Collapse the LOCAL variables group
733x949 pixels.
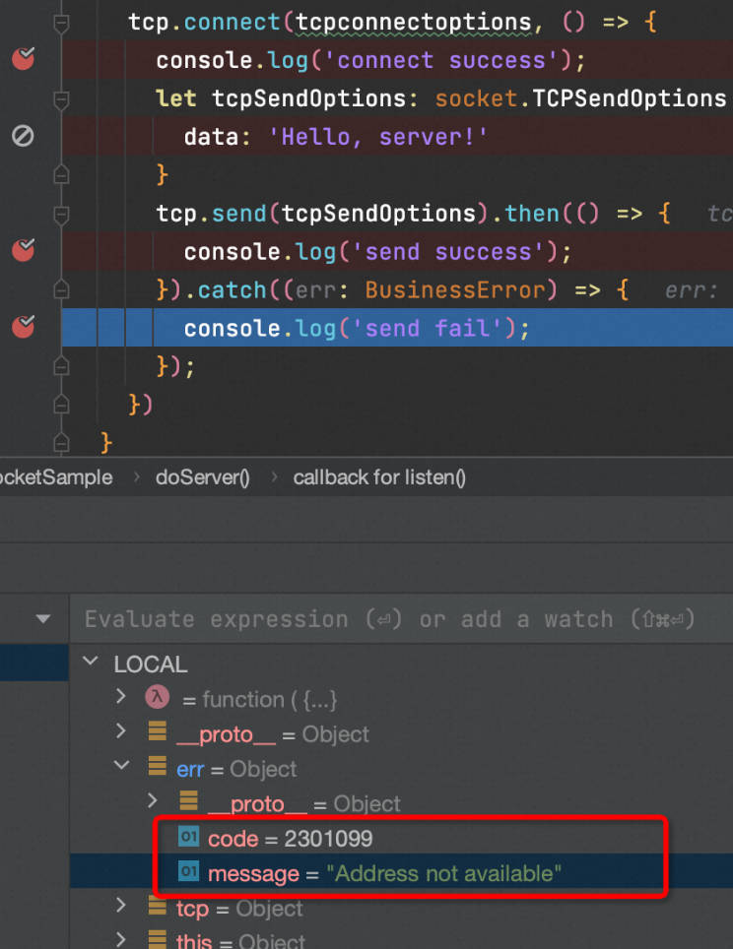pyautogui.click(x=92, y=663)
